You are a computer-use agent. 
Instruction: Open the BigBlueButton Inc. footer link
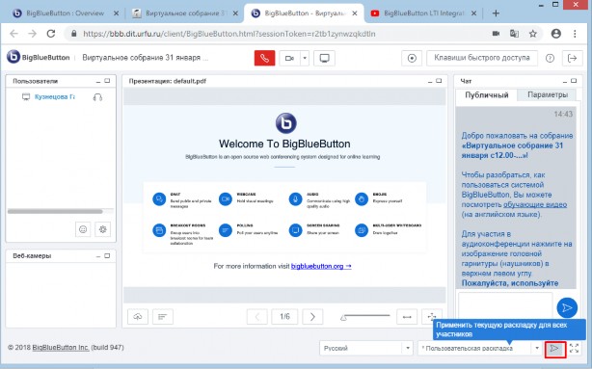coord(61,347)
